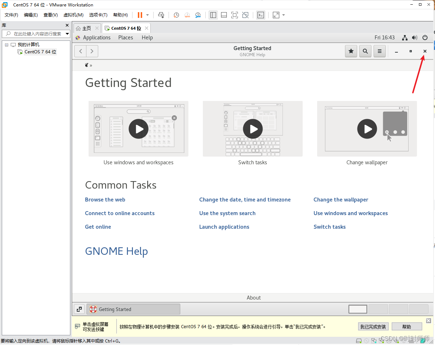Viewport: 435px width, 345px height.
Task: Go back in GNOME Help
Action: point(80,51)
